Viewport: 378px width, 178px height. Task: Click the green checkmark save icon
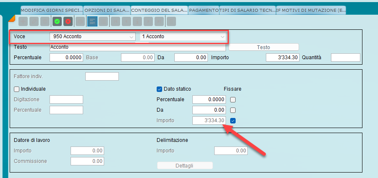[x=57, y=21]
